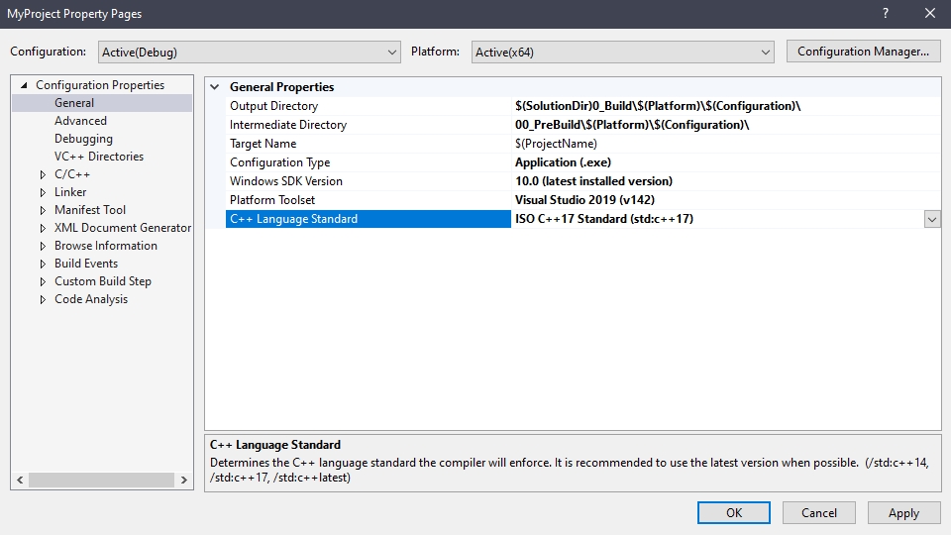951x535 pixels.
Task: Select the General tree item
Action: [74, 103]
